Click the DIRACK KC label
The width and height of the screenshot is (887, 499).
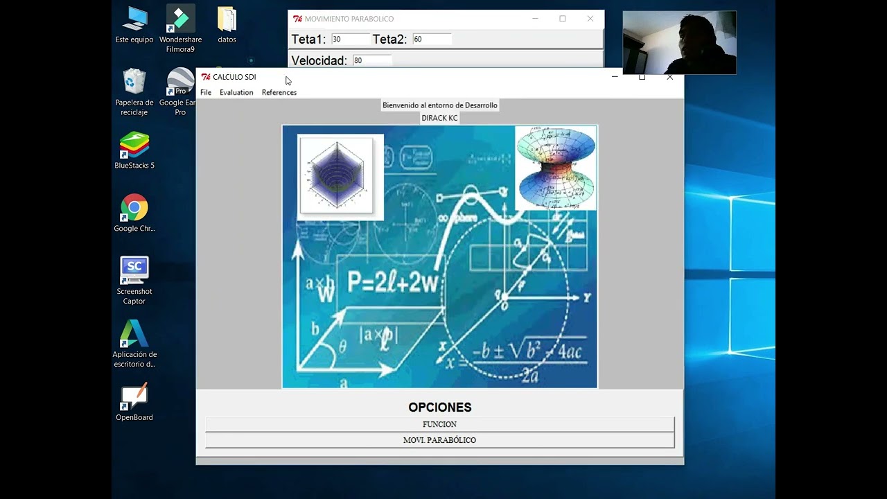click(440, 118)
